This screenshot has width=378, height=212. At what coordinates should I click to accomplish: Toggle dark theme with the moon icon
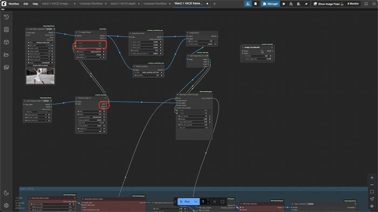[6, 193]
